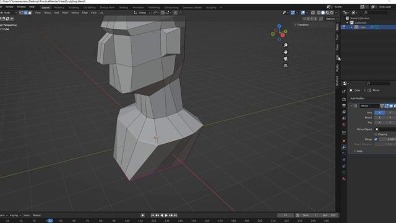Expand the Transform panel in sidebar
This screenshot has width=396, height=223.
[302, 25]
